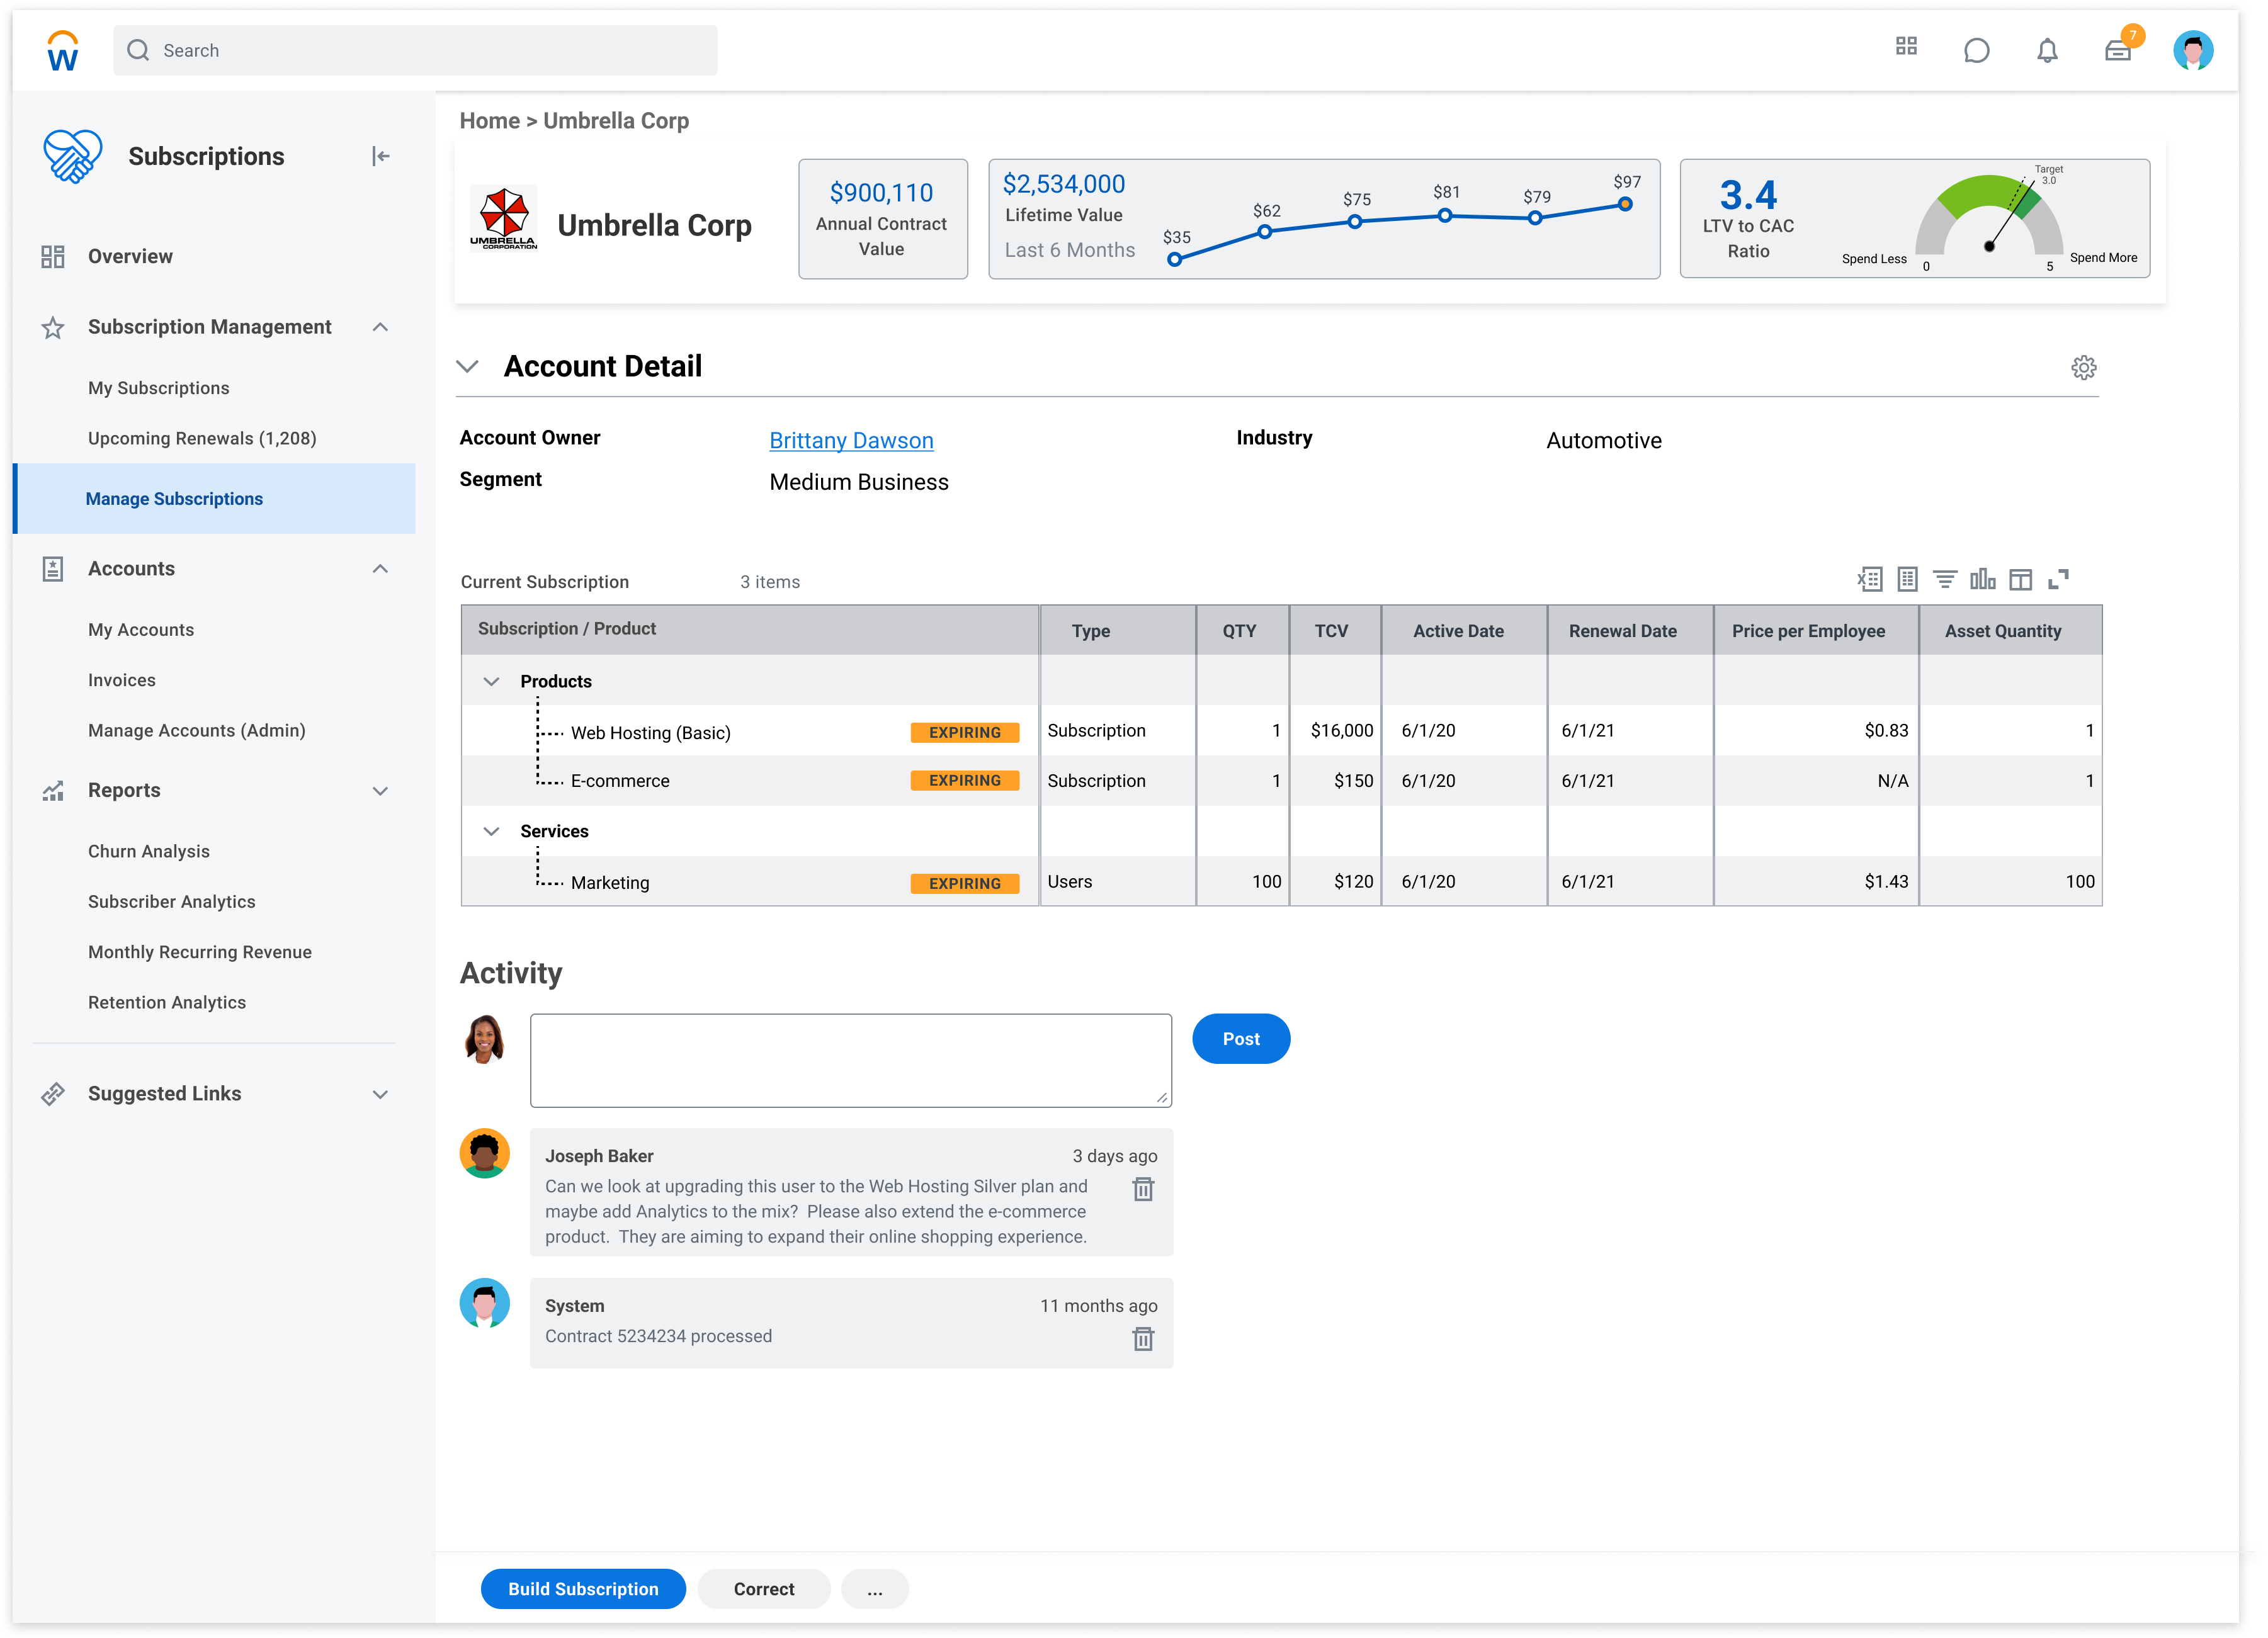Expand the table to fullscreen
The height and width of the screenshot is (1638, 2268).
(2058, 580)
